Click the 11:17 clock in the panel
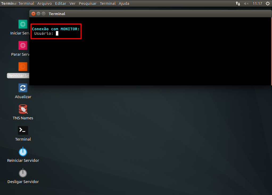This screenshot has width=272, height=195. click(257, 3)
